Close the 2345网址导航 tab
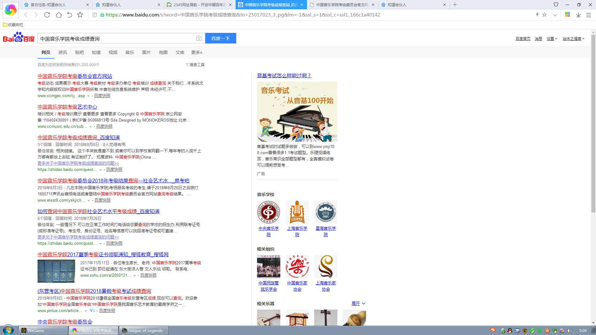The width and height of the screenshot is (596, 335). click(230, 5)
